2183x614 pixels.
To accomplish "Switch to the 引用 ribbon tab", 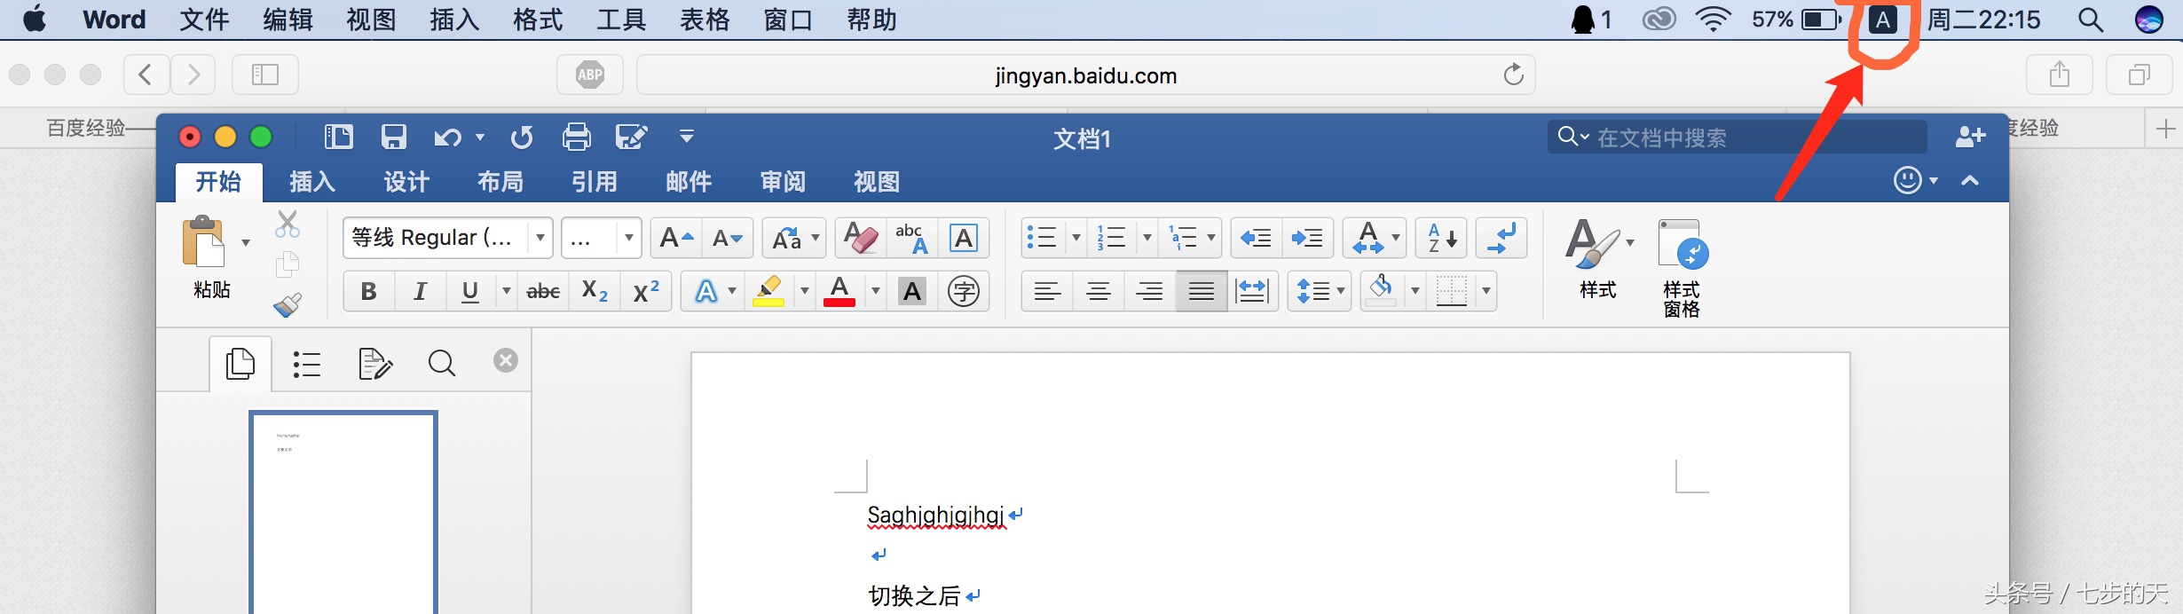I will tap(595, 182).
